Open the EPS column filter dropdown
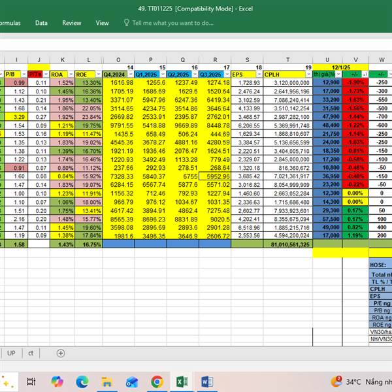This screenshot has height=392, width=392. tap(259, 74)
